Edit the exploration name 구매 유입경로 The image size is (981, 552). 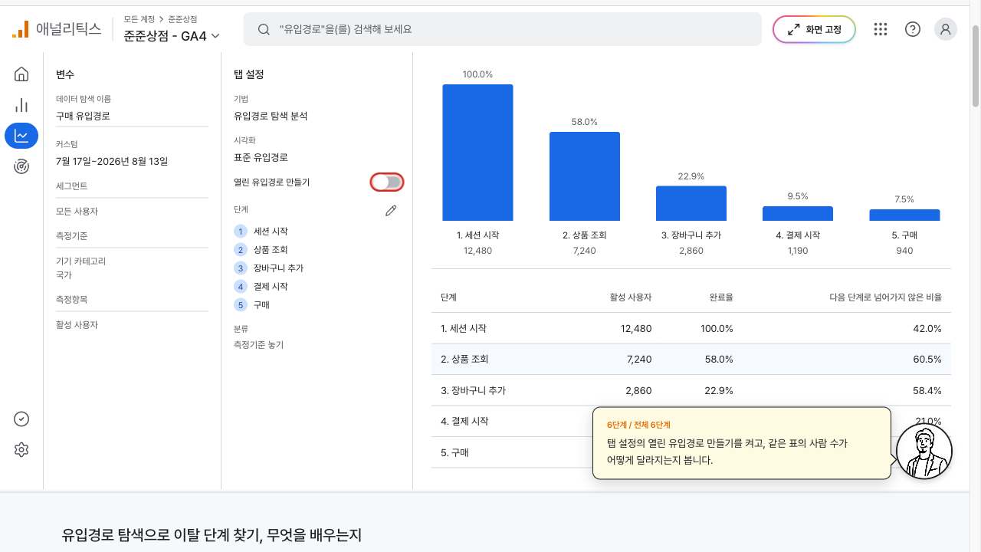132,117
